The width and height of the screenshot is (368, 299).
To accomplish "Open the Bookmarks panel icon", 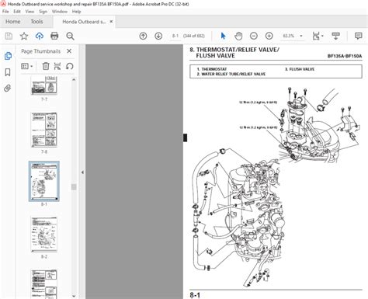I will click(8, 72).
